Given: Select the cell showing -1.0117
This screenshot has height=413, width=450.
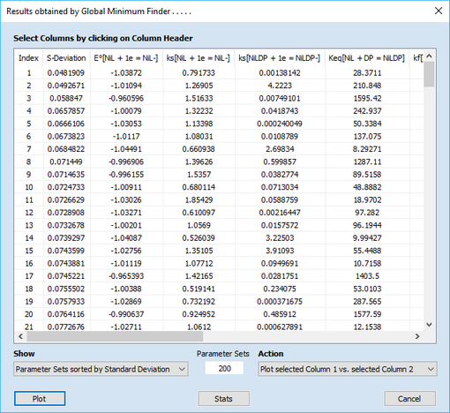Looking at the screenshot, I should [x=126, y=136].
